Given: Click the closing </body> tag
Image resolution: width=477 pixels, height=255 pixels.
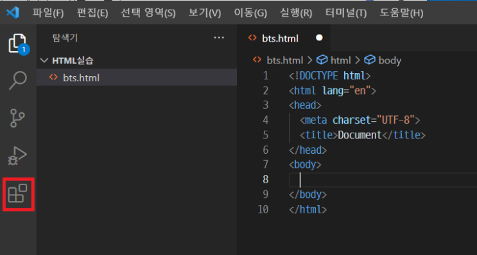Looking at the screenshot, I should tap(308, 194).
